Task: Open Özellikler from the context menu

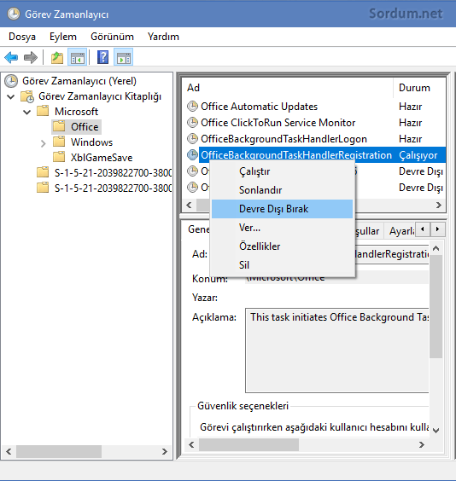Action: (x=282, y=246)
